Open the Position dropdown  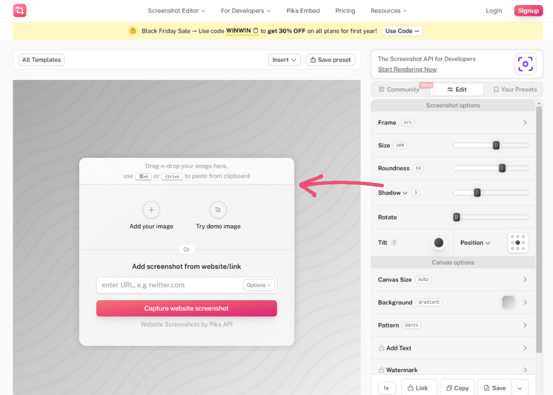pos(475,243)
